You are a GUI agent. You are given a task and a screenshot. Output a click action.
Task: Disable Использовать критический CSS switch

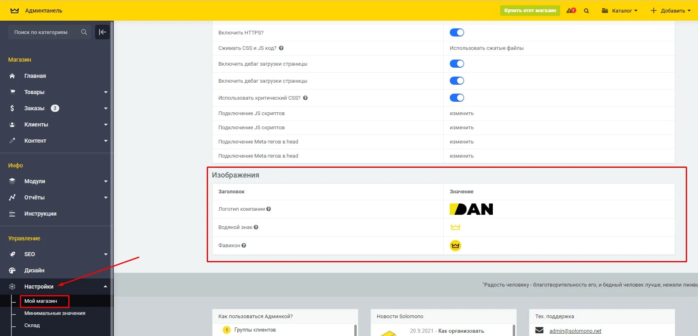457,98
